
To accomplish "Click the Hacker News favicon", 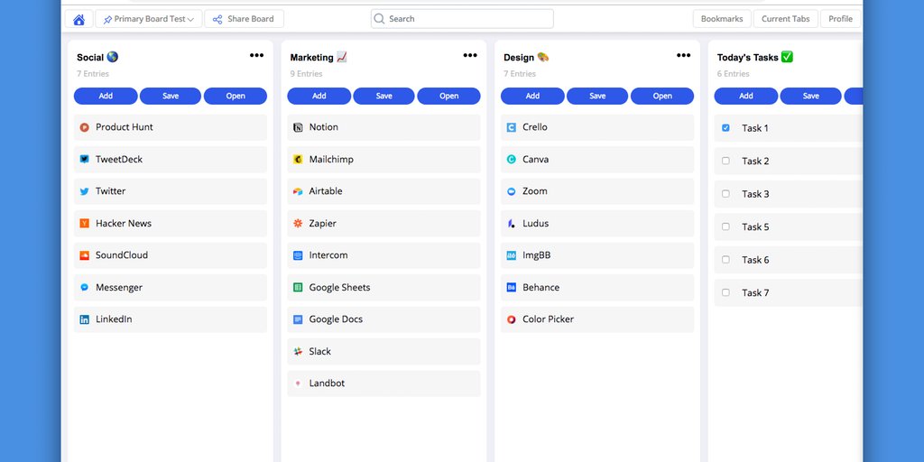I will (84, 224).
